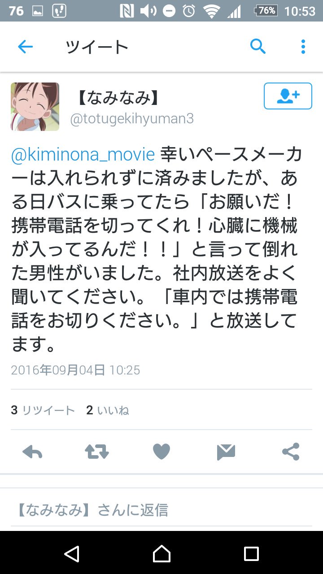This screenshot has height=574, width=323.
Task: Open the @totugekihyuman3 profile handle
Action: point(131,119)
